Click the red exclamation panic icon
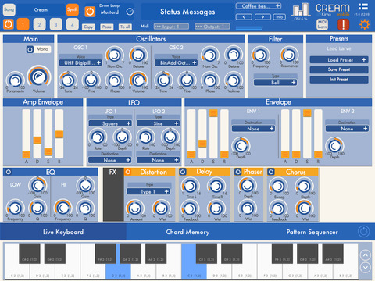 (x=343, y=25)
